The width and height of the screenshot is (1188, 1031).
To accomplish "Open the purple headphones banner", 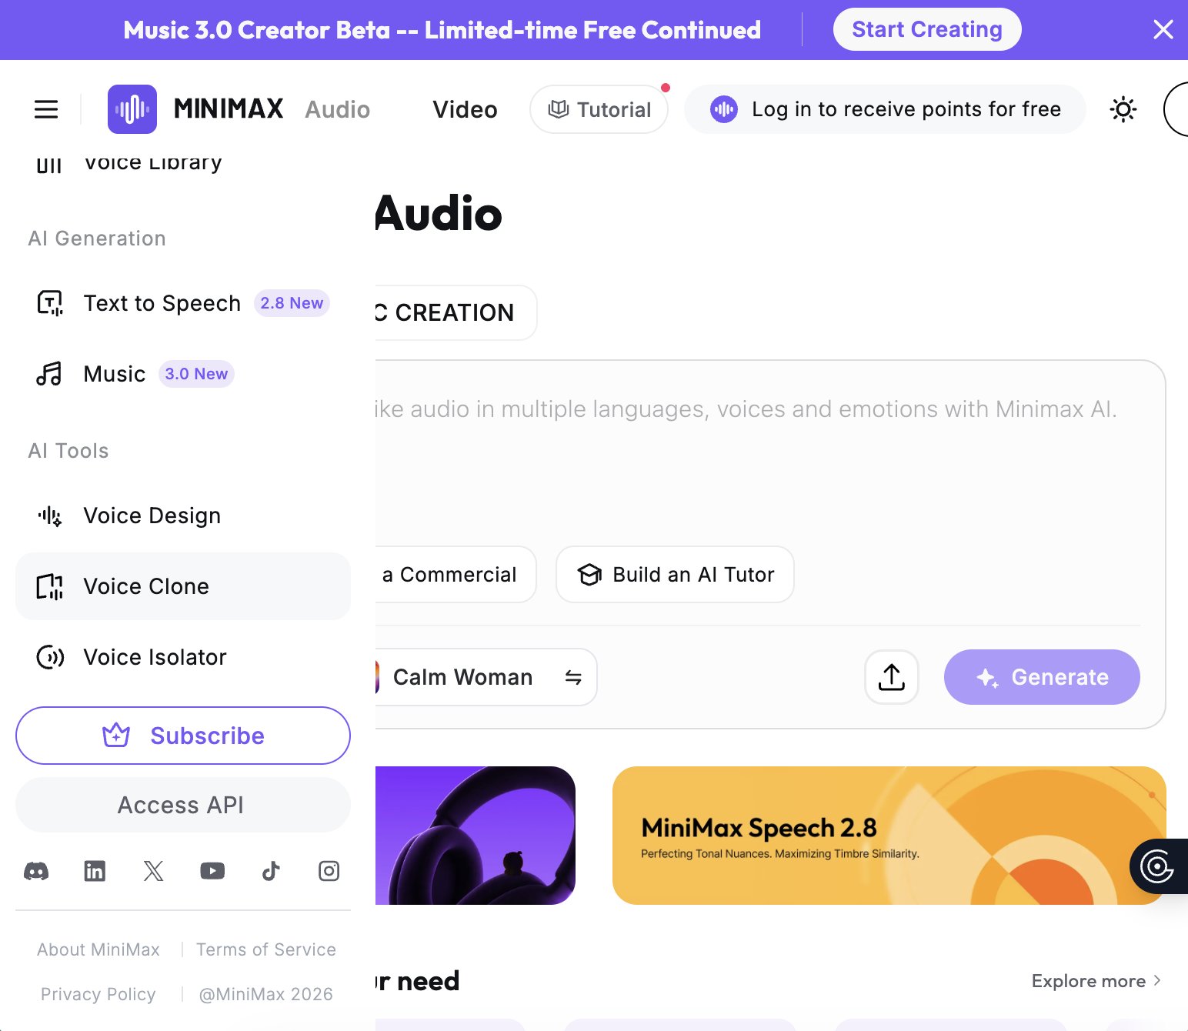I will point(476,836).
